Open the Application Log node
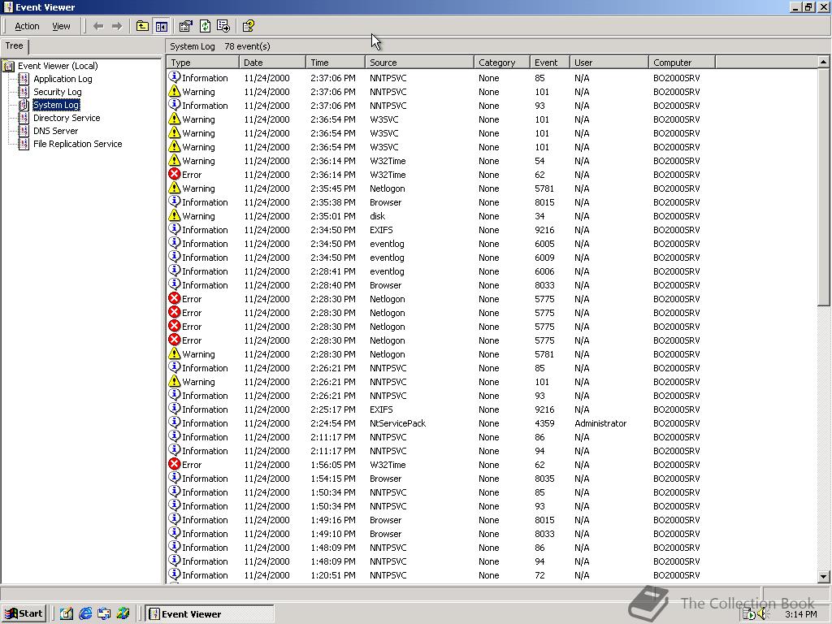 63,79
